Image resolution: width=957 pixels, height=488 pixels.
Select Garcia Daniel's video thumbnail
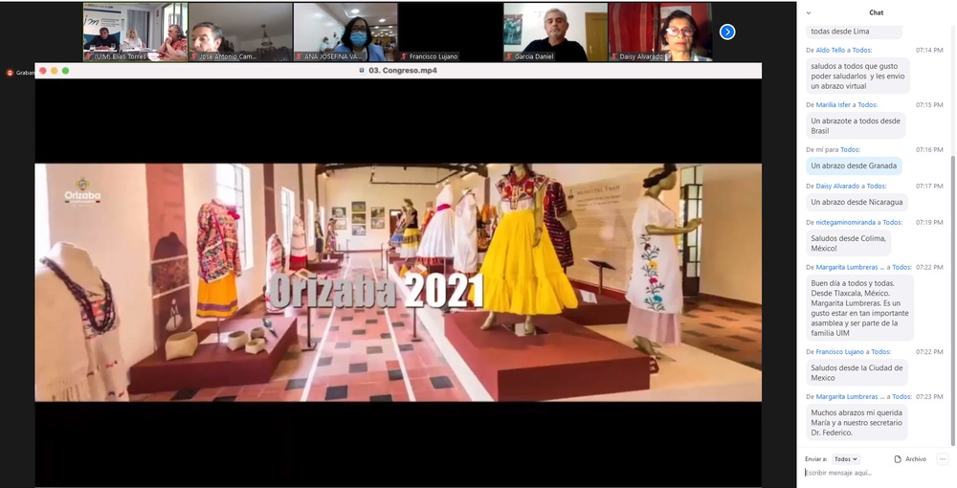coord(555,32)
